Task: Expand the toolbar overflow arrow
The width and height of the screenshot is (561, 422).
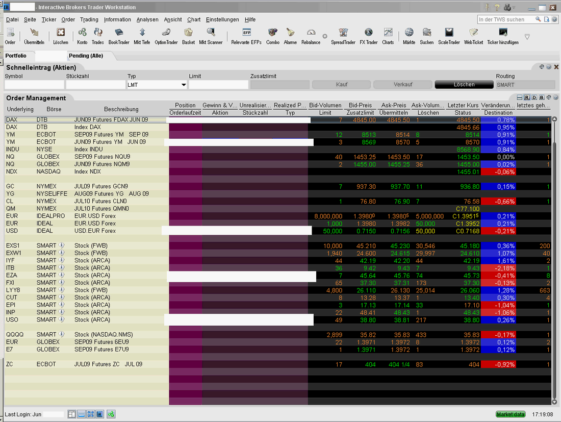Action: click(527, 37)
